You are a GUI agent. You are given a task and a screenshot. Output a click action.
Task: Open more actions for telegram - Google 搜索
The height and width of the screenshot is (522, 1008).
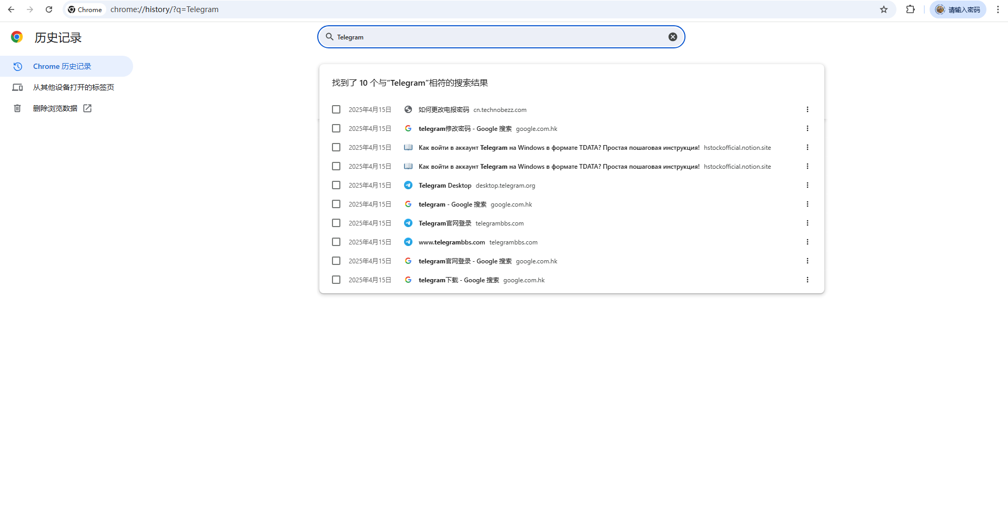click(808, 204)
